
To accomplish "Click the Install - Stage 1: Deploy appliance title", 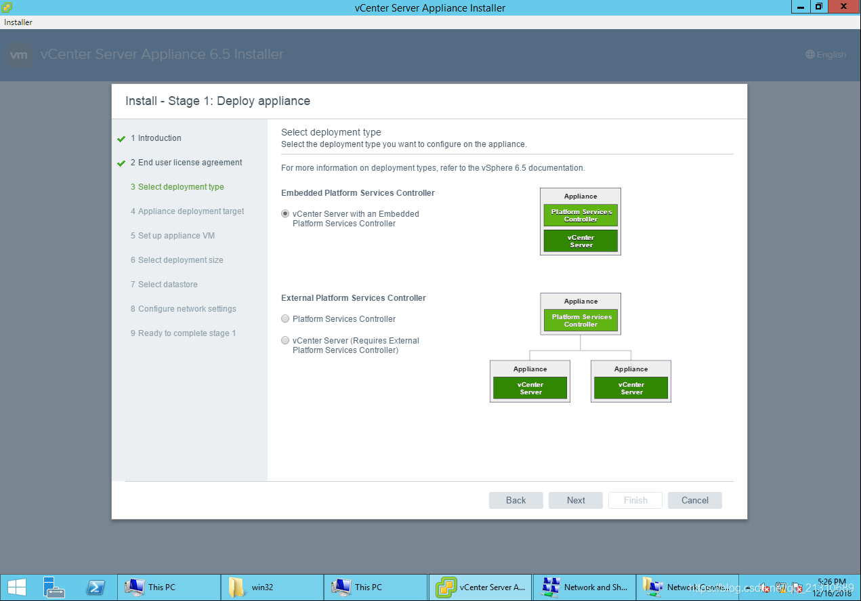I will [x=217, y=101].
